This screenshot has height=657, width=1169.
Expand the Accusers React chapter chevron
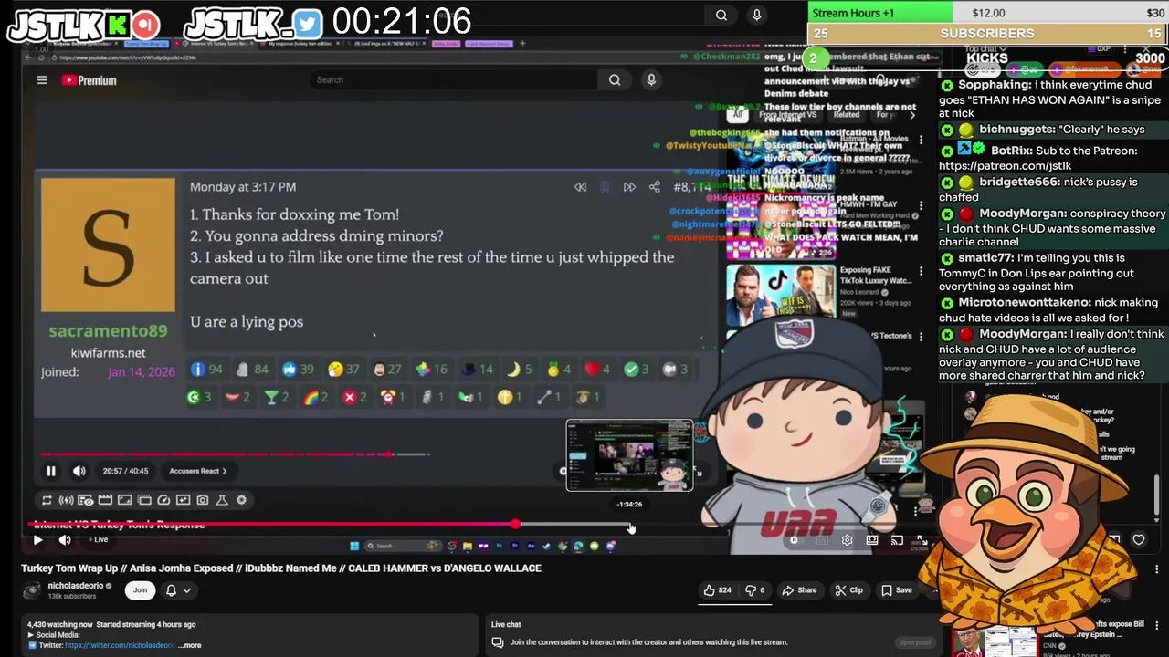tap(225, 471)
